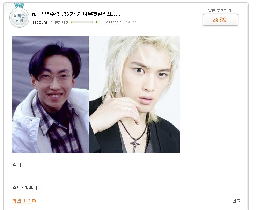The image size is (265, 210).
Task: Open the left photo with glasses
Action: click(51, 95)
